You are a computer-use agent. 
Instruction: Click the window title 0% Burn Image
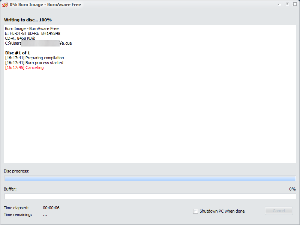point(45,4)
